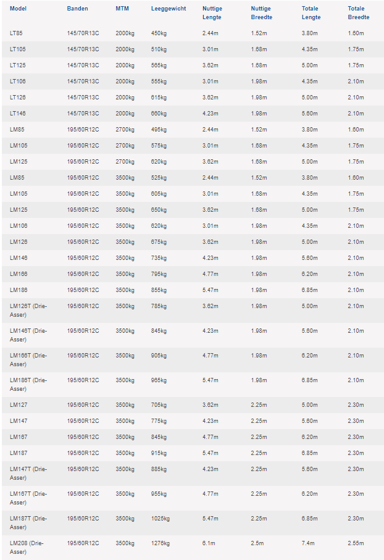Click the Totale Lengte column header
Viewport: 384px width, 560px height.
click(311, 13)
